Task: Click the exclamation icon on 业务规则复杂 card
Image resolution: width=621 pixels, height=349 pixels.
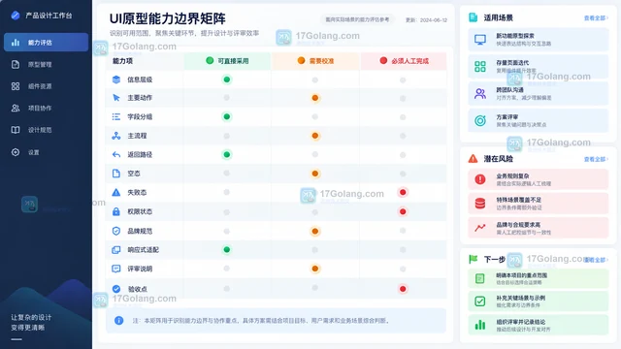Action: [480, 179]
